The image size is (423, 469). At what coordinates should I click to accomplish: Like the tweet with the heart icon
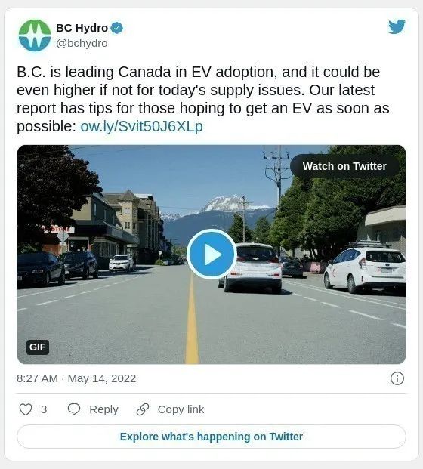point(26,409)
